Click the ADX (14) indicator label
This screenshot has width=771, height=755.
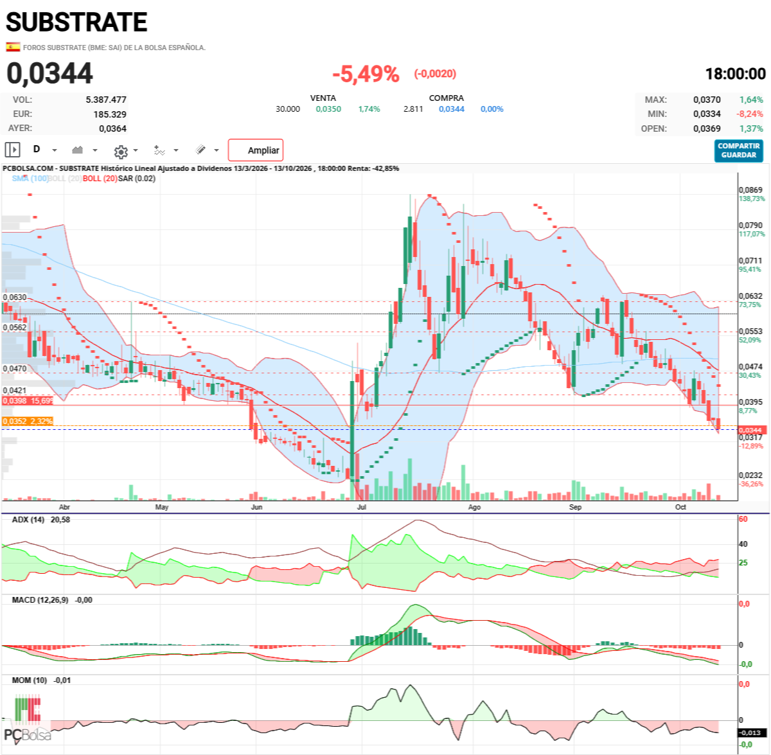pyautogui.click(x=28, y=519)
